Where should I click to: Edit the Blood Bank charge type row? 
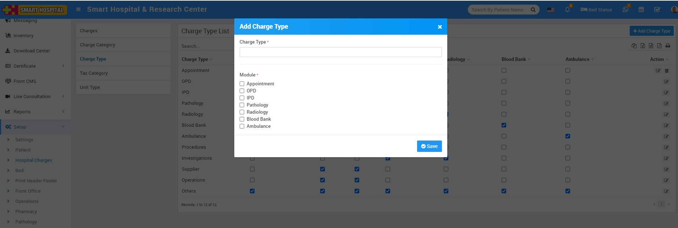[666, 126]
